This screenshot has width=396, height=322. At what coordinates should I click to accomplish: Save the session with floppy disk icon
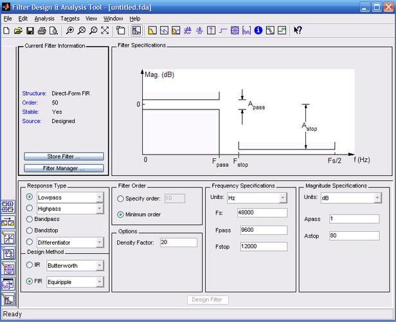30,31
